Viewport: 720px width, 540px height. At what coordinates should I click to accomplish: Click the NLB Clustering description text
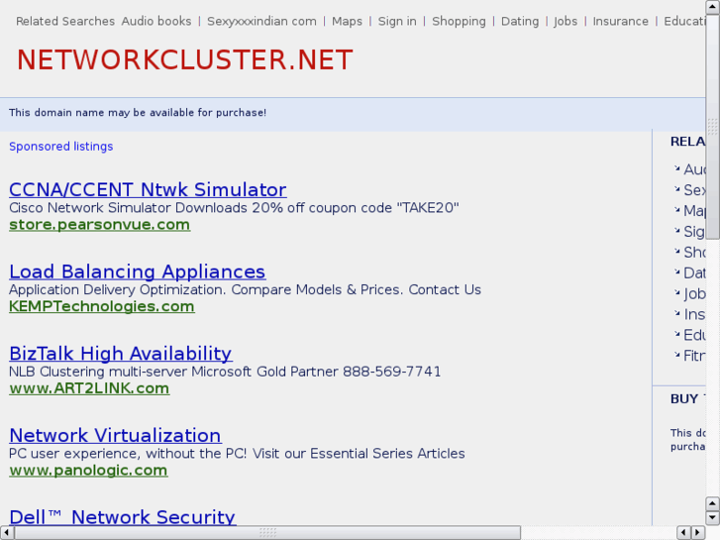click(225, 372)
